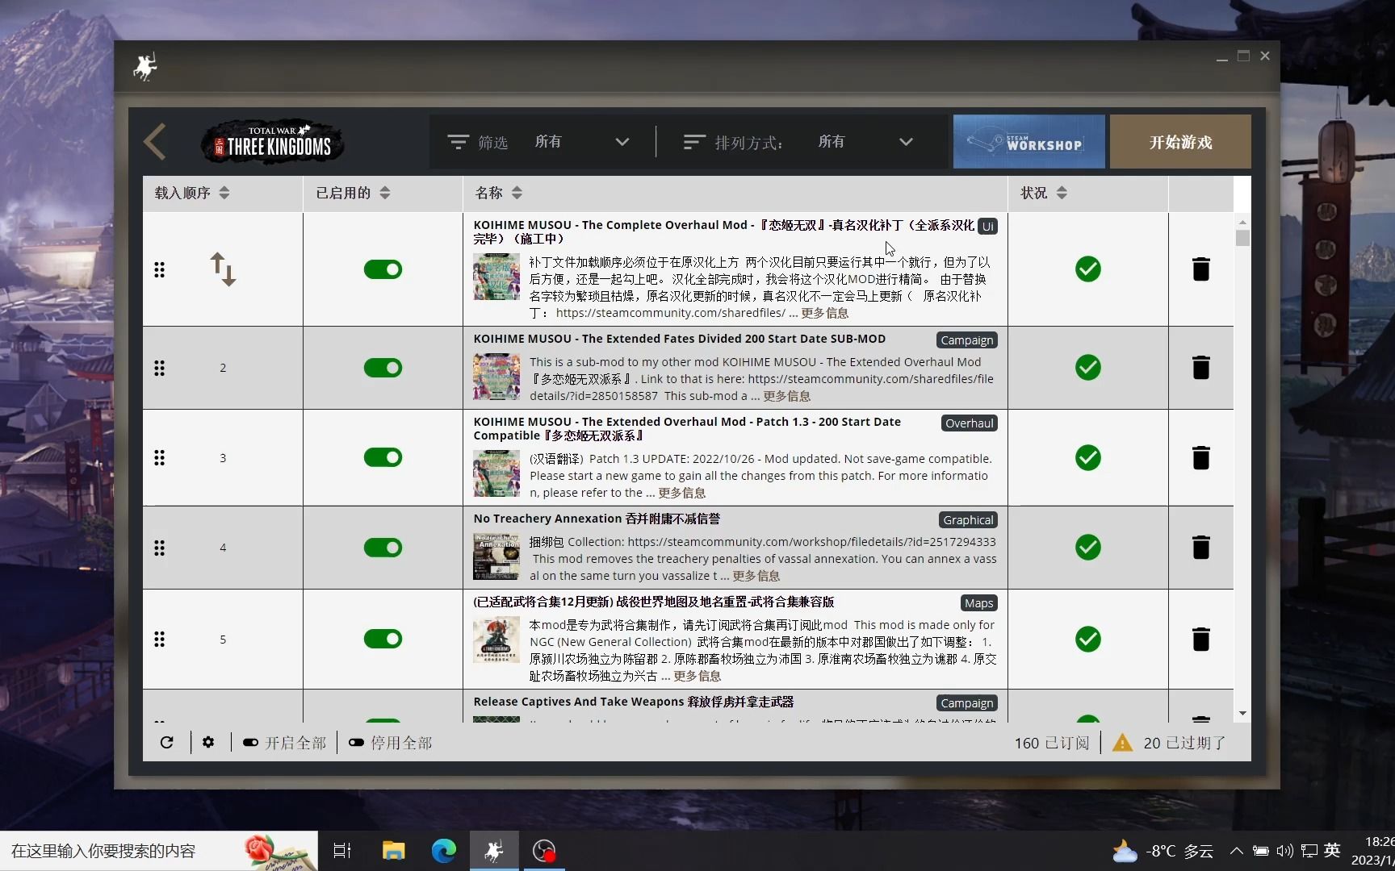
Task: Open Three Kingdoms game logo
Action: tap(272, 142)
